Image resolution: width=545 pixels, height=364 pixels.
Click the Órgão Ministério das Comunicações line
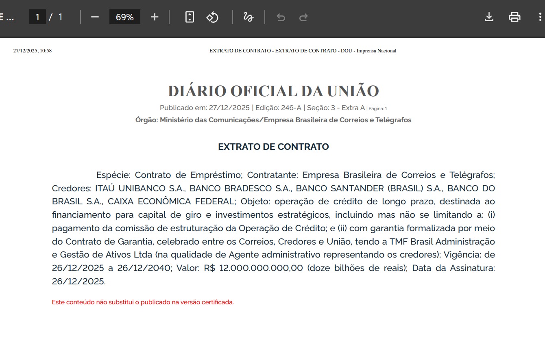point(273,120)
